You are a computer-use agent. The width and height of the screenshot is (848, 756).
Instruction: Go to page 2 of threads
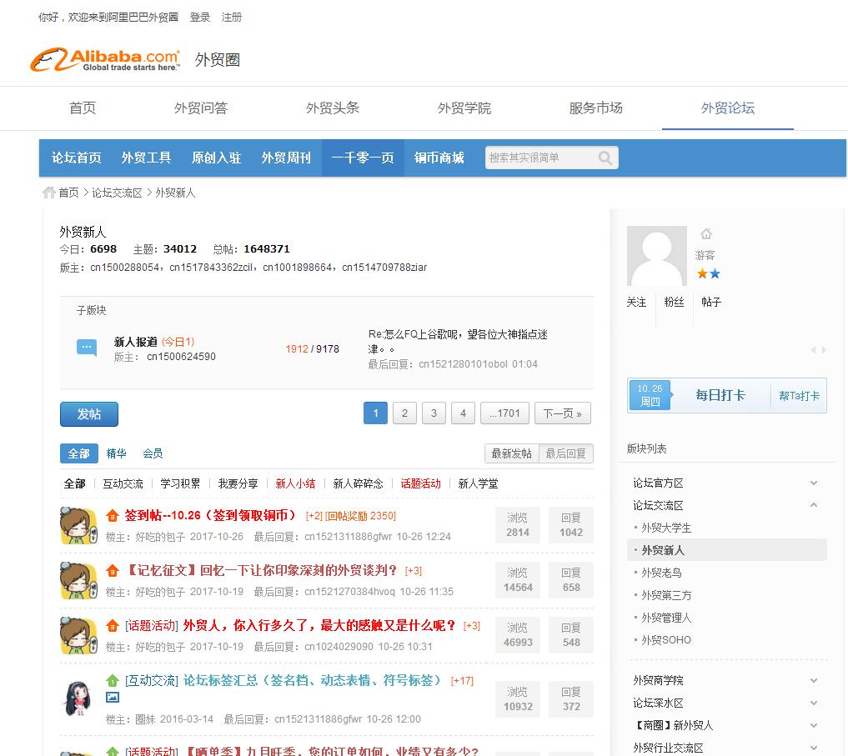(x=404, y=413)
